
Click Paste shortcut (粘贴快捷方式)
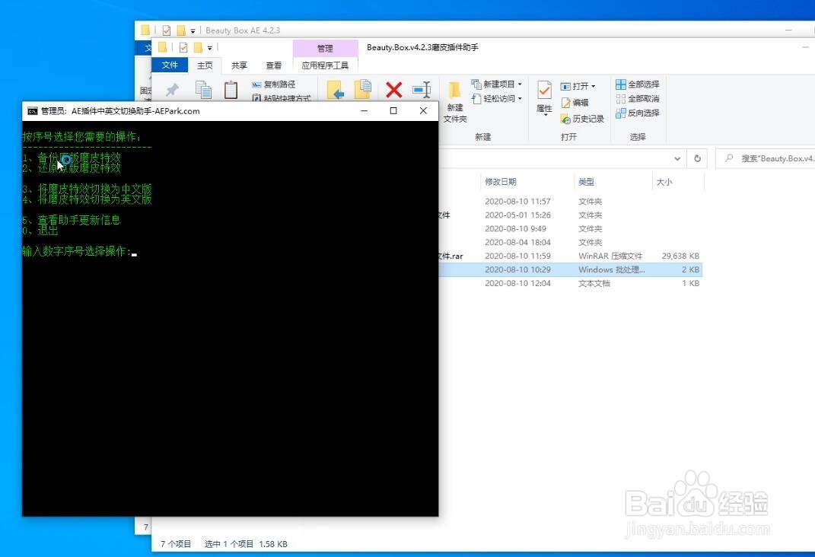coord(282,97)
